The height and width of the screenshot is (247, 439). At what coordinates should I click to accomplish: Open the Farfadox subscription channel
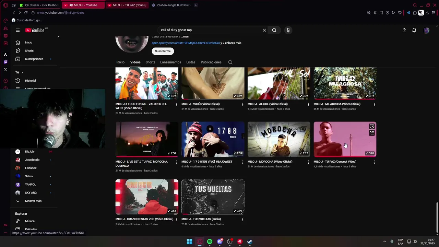coord(31,168)
